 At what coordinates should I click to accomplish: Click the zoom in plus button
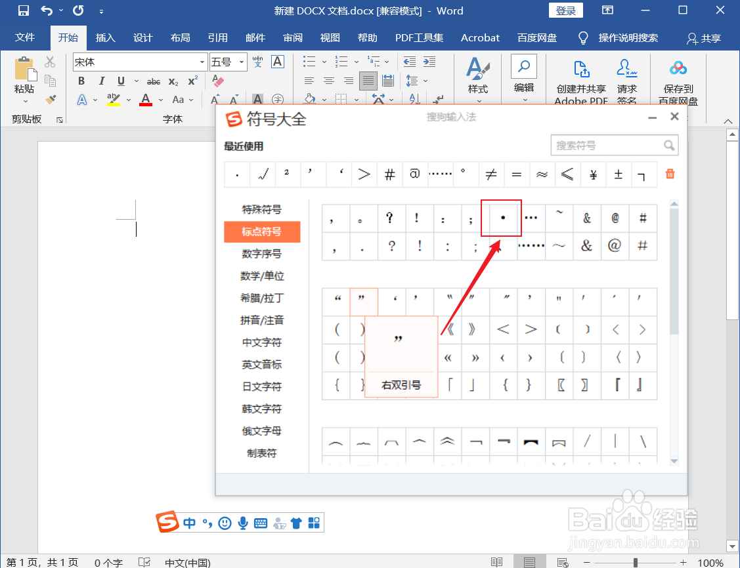683,562
